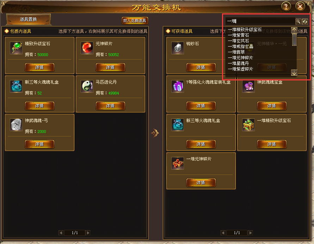Click the 放入兑换道具 button

tap(135, 20)
